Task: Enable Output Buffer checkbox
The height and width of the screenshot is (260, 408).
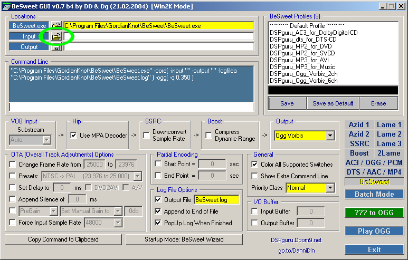Action: [x=254, y=223]
